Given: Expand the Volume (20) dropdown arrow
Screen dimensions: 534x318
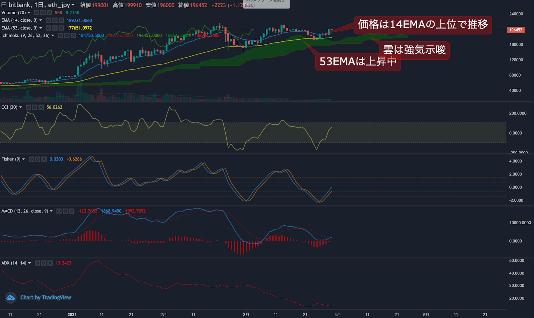Looking at the screenshot, I should point(29,13).
